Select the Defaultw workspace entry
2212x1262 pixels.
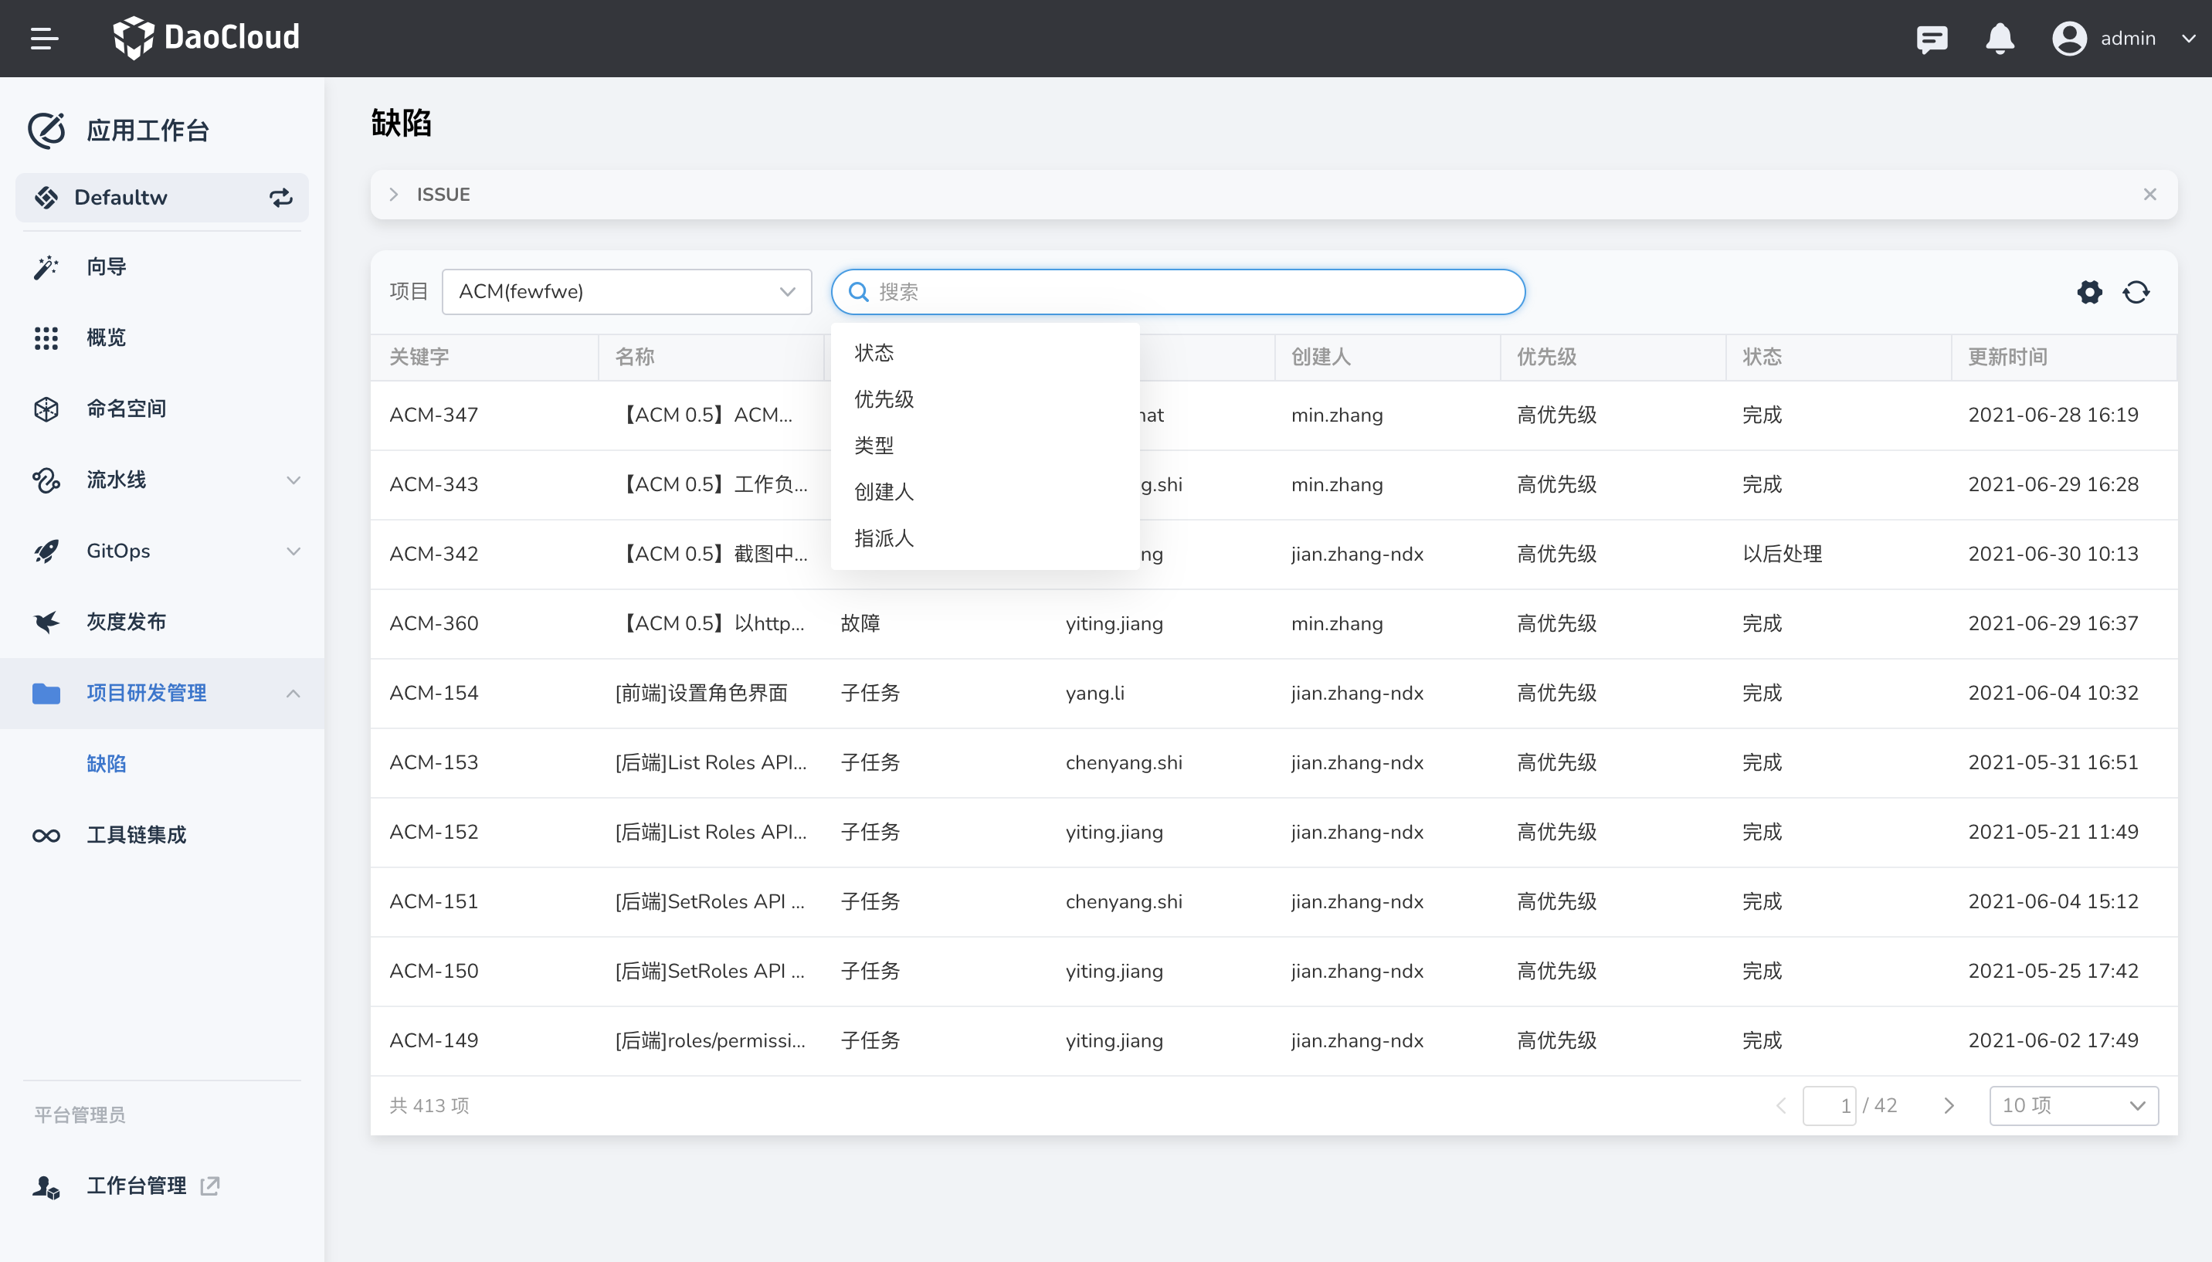(x=161, y=198)
